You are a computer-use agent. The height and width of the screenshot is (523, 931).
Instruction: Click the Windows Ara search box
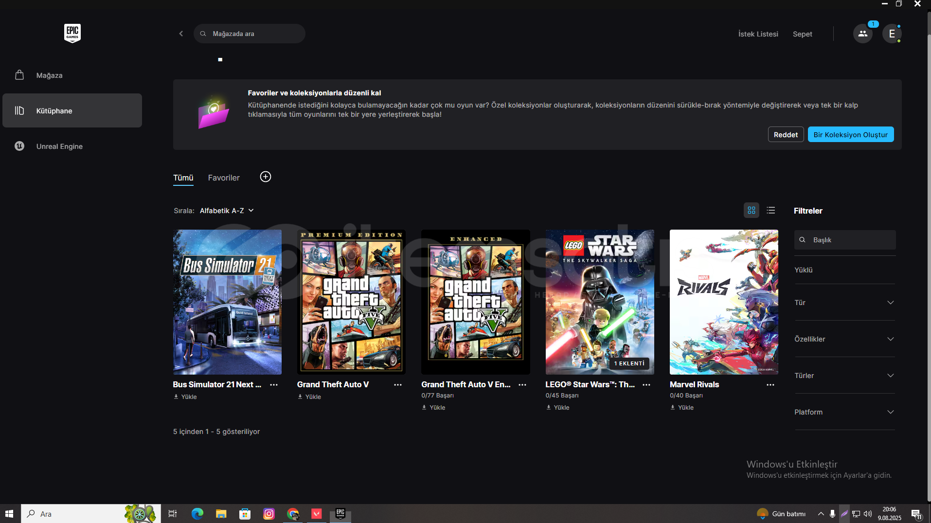coord(90,514)
